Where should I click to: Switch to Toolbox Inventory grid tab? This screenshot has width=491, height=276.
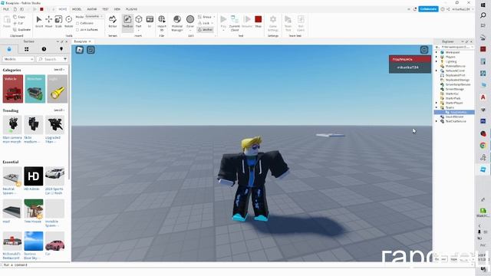pos(27,49)
